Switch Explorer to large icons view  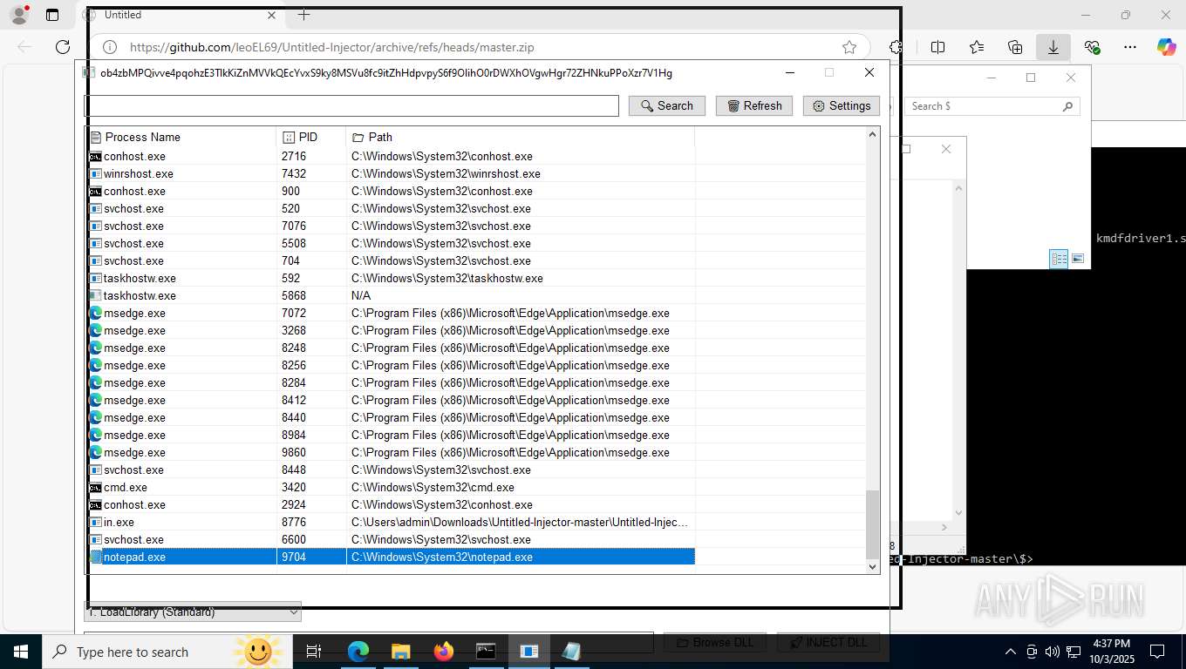point(1078,259)
